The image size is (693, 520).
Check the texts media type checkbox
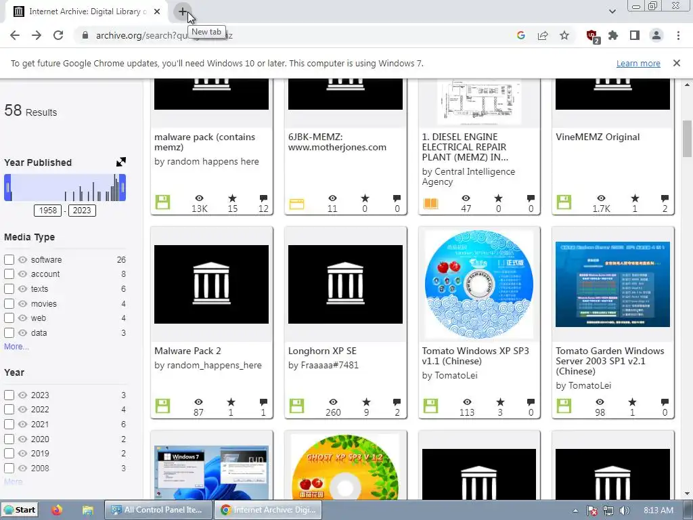(9, 288)
